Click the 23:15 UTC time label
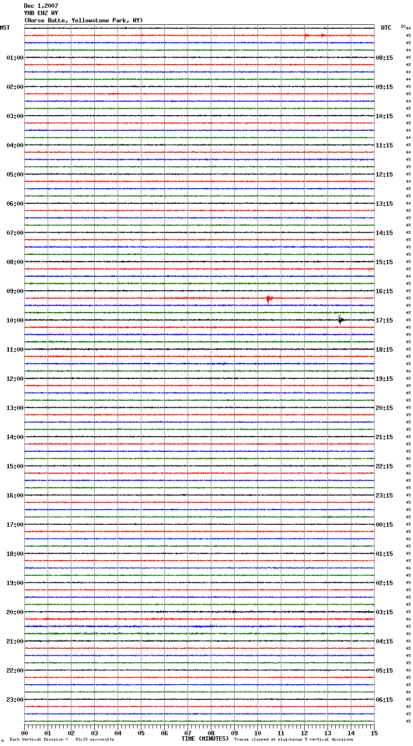The width and height of the screenshot is (413, 746). coord(384,496)
